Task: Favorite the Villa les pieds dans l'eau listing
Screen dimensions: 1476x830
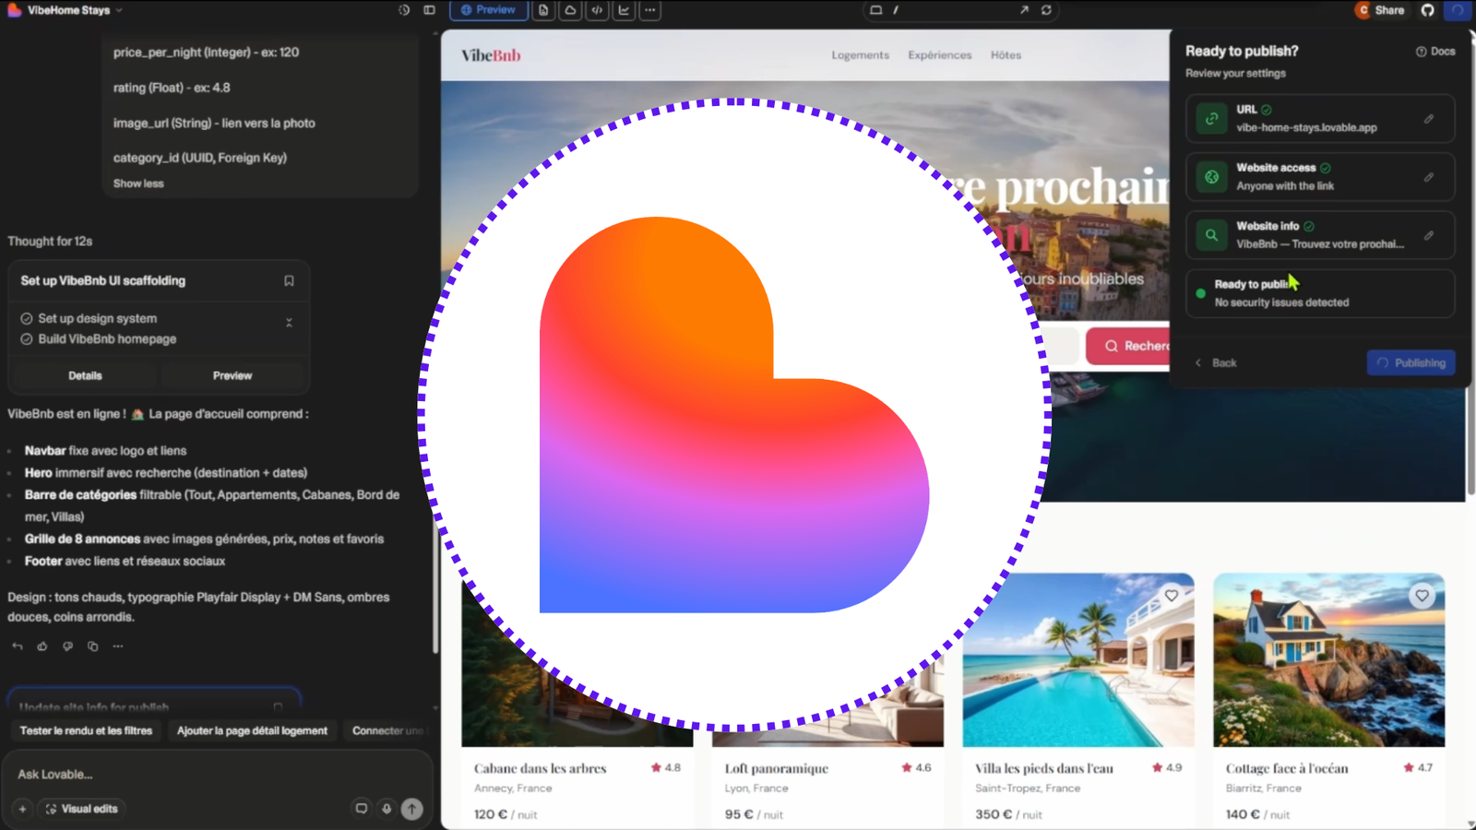Action: click(x=1173, y=596)
